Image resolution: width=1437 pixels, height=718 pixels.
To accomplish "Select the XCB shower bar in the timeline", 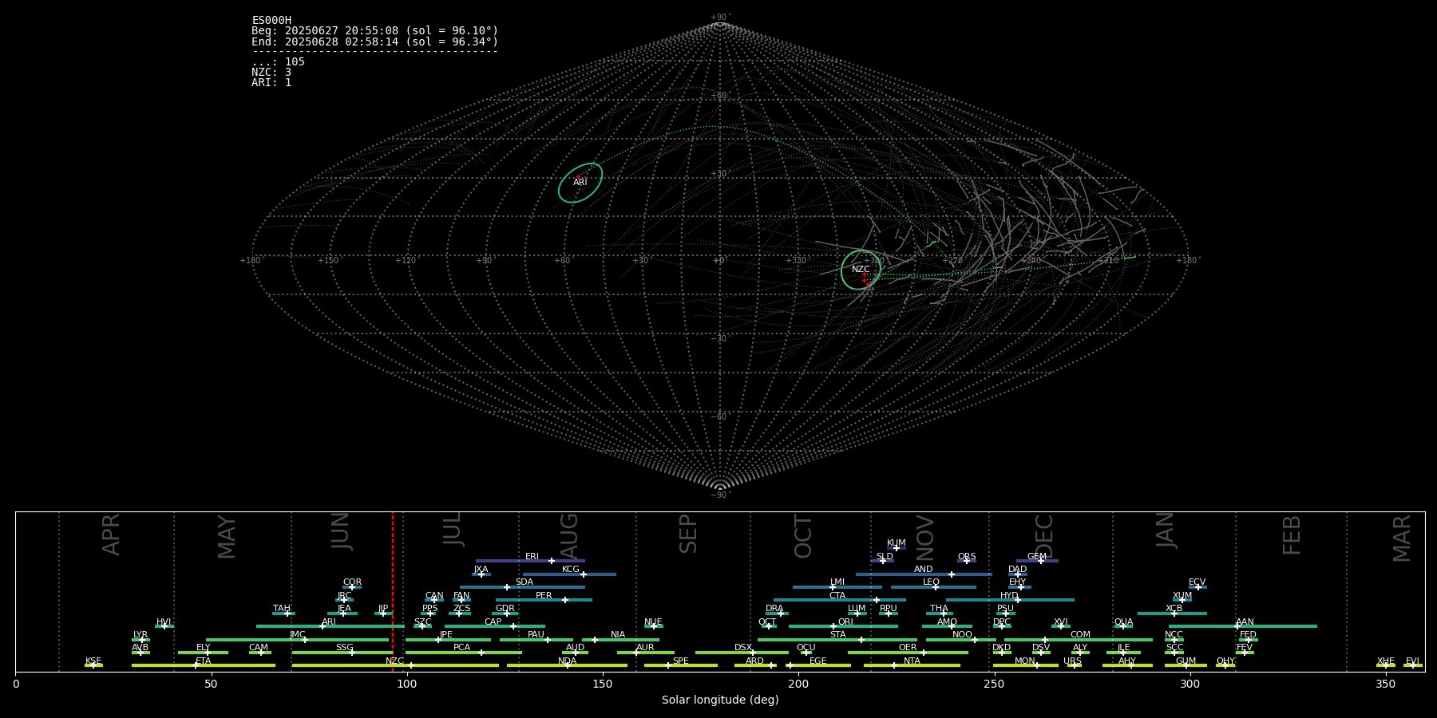I will click(1172, 613).
